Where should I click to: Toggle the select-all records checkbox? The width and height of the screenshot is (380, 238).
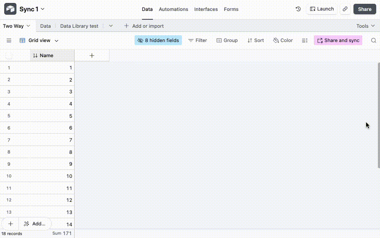pyautogui.click(x=9, y=56)
